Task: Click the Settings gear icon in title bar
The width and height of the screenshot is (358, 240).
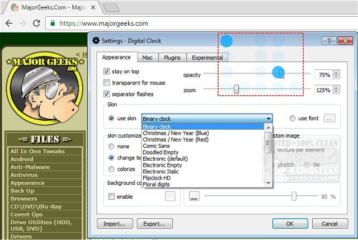Action: click(x=96, y=41)
